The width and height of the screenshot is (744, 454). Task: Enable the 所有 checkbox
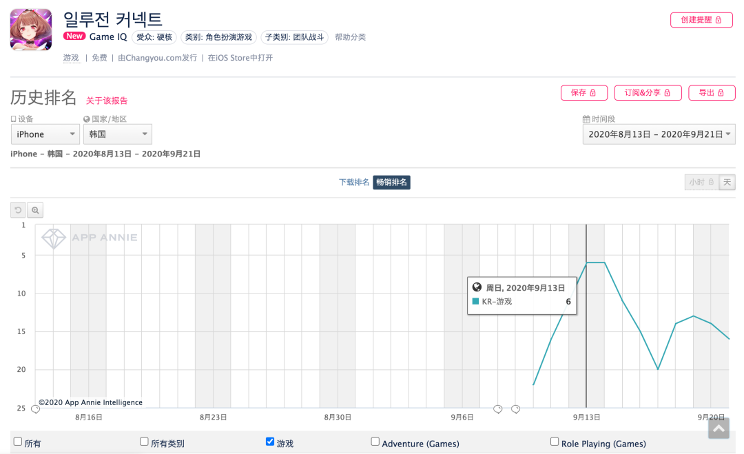point(18,442)
